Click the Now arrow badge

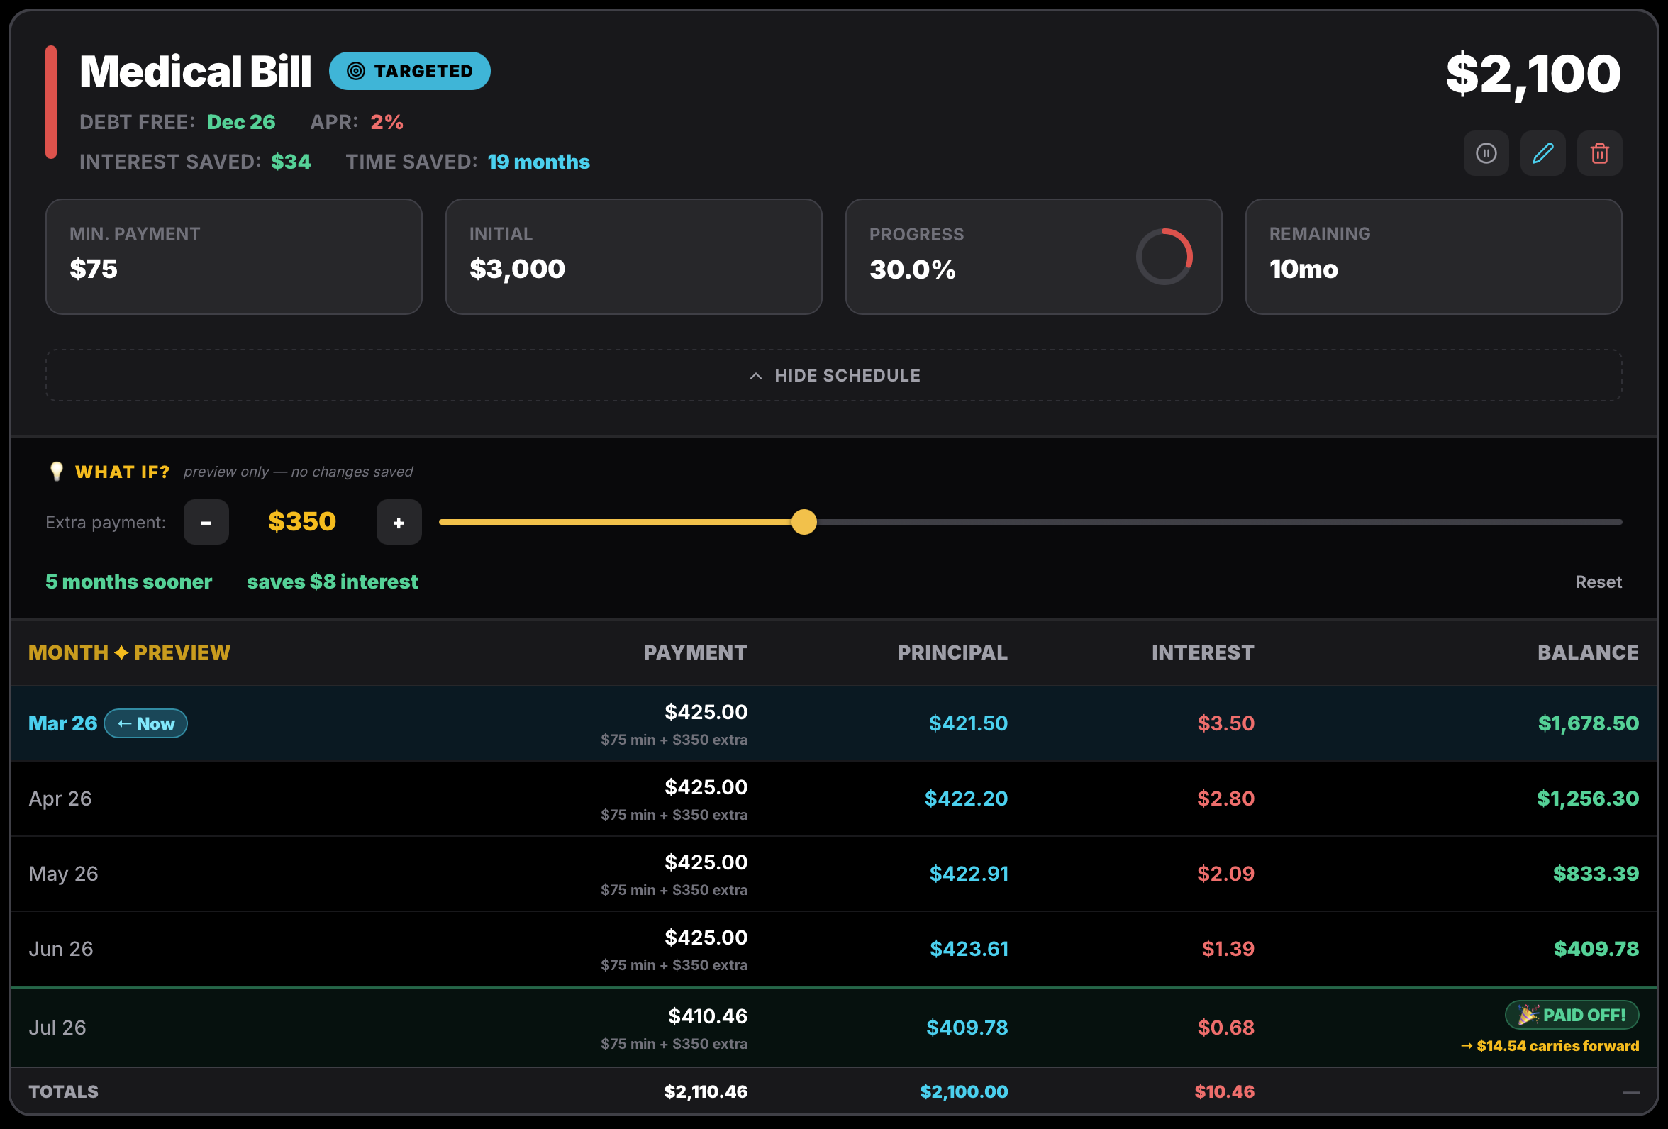145,723
